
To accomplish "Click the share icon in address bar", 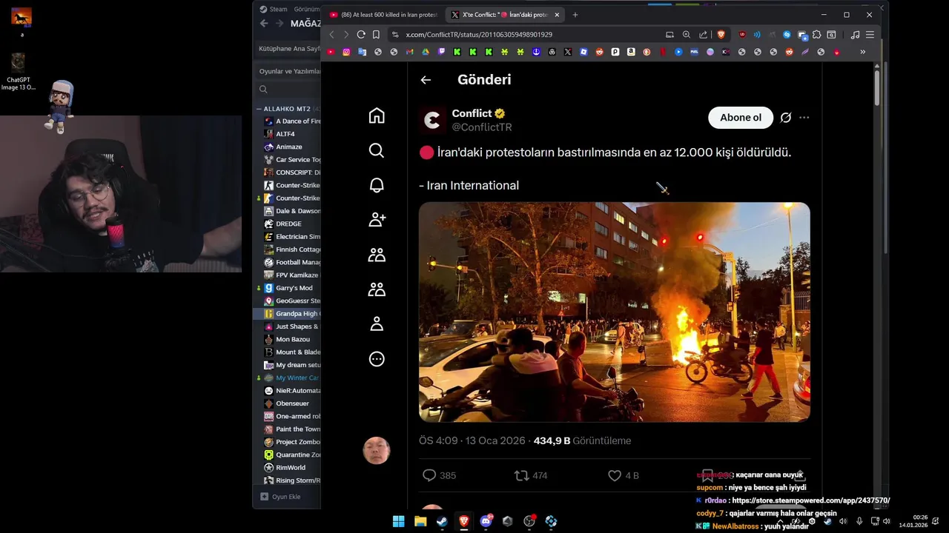I will (703, 34).
